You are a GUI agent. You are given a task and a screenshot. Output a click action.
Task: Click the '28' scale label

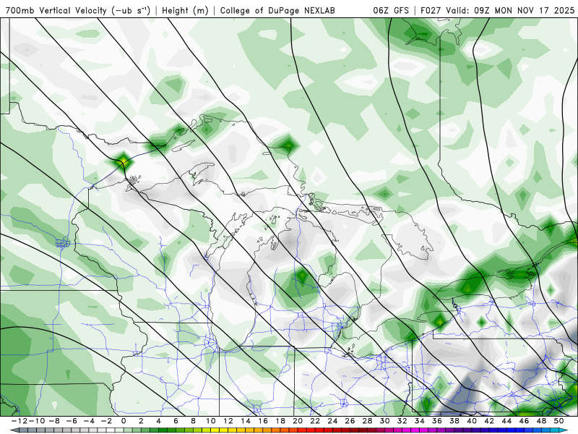(367, 421)
